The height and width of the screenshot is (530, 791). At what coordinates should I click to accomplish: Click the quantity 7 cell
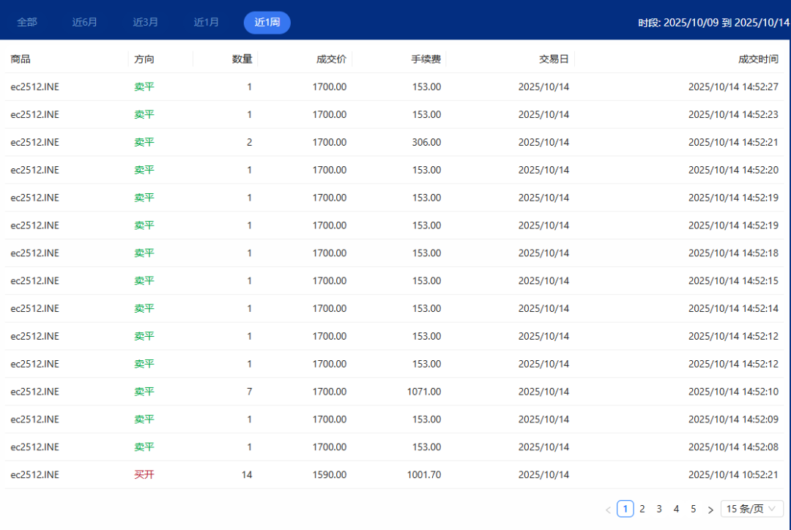click(x=249, y=392)
